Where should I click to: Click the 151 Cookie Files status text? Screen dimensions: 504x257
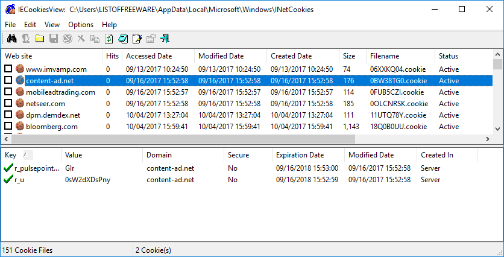click(27, 250)
